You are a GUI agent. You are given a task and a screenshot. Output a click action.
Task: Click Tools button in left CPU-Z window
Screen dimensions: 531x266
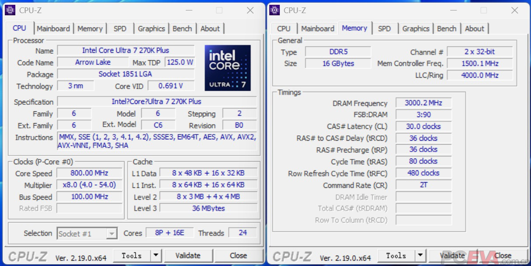pos(132,256)
